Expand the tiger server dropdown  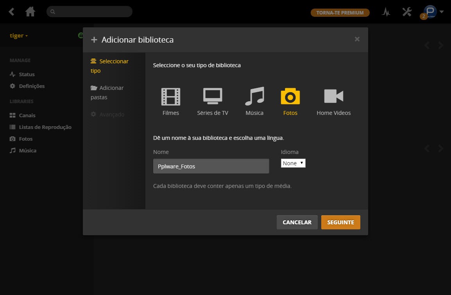(x=19, y=36)
